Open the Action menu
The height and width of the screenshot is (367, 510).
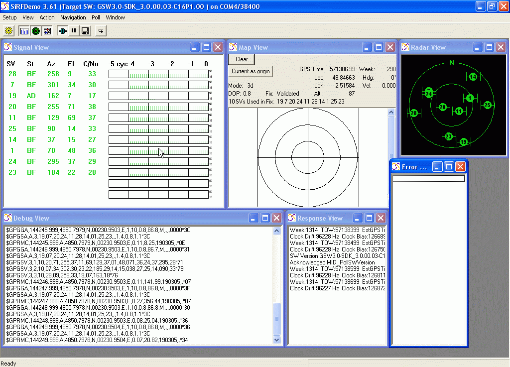point(47,17)
